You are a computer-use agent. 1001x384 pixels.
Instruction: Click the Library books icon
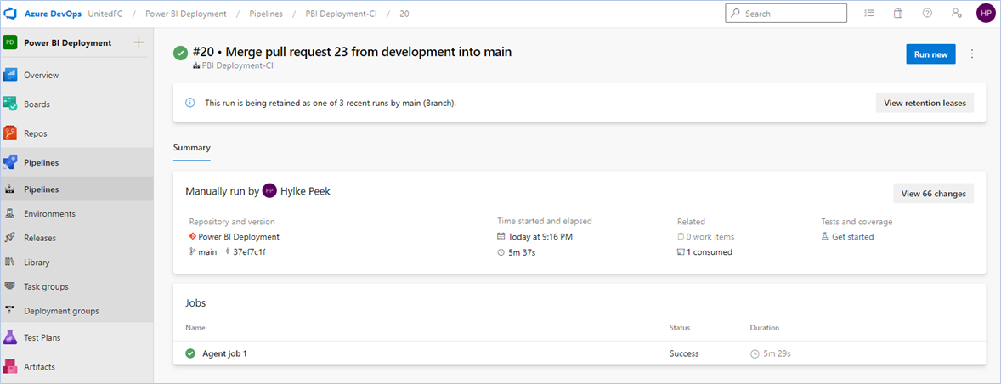tap(9, 263)
